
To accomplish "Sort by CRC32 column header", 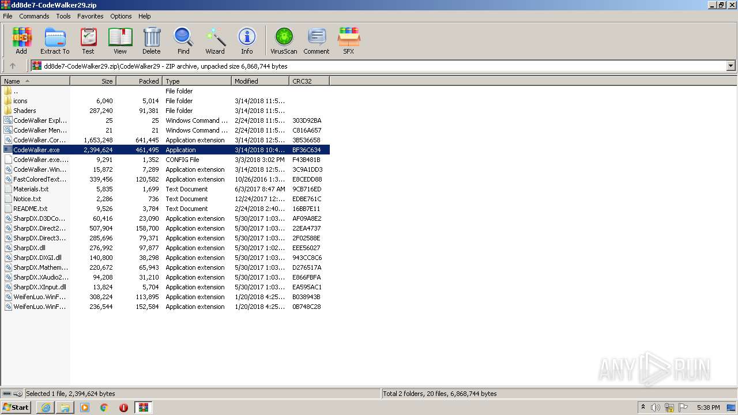I will coord(309,81).
